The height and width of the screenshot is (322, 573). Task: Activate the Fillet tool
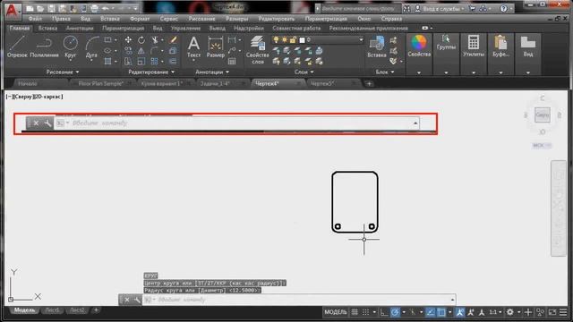point(155,51)
